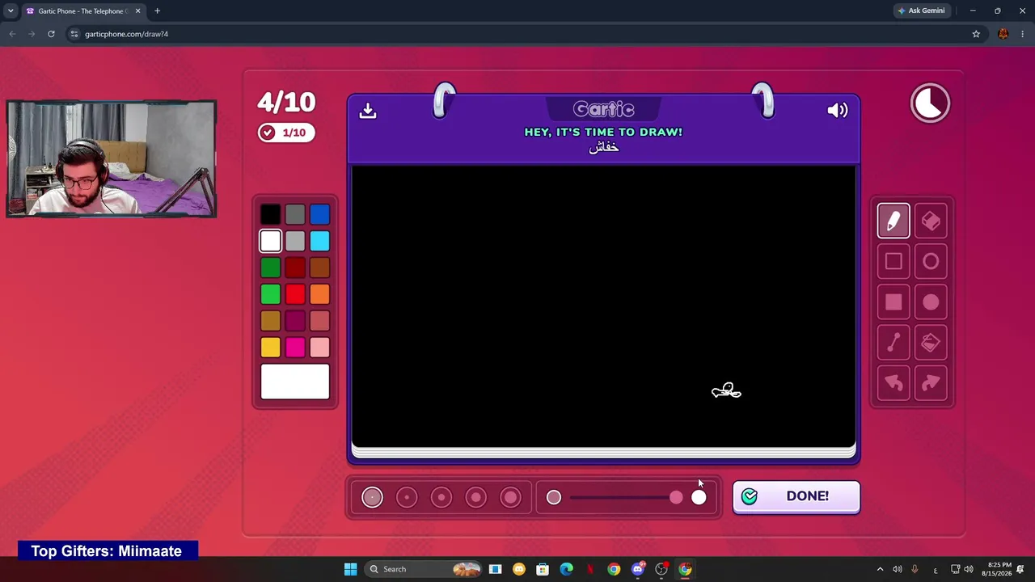This screenshot has width=1035, height=582.
Task: Mute game sound with the speaker icon
Action: click(x=838, y=111)
